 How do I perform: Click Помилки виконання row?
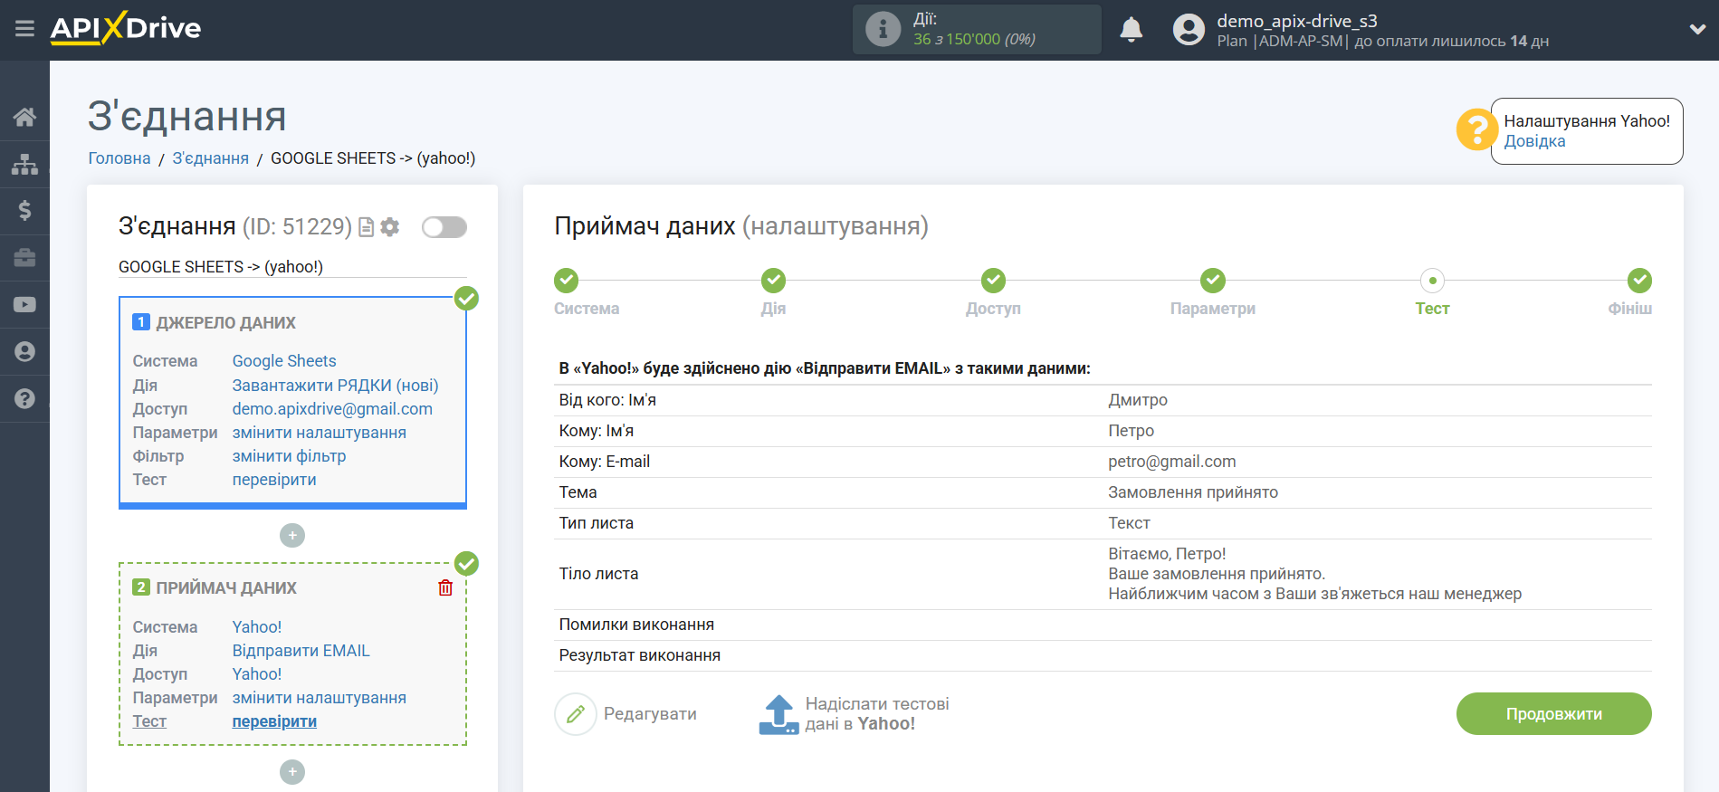1103,625
